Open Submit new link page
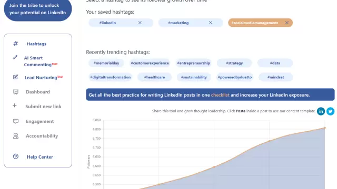 [x=43, y=107]
